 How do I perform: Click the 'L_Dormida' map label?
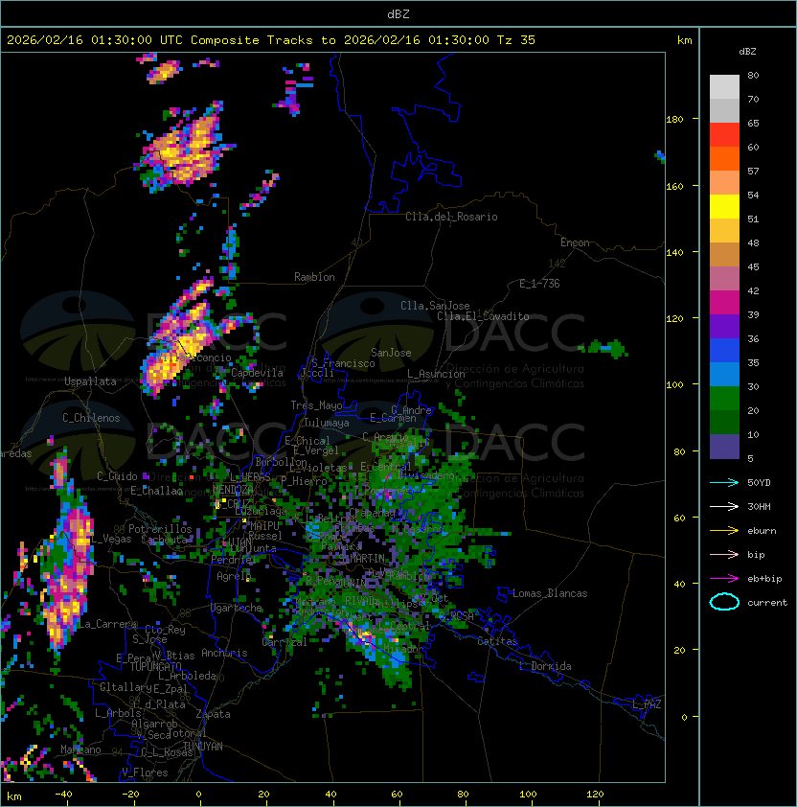(x=545, y=666)
